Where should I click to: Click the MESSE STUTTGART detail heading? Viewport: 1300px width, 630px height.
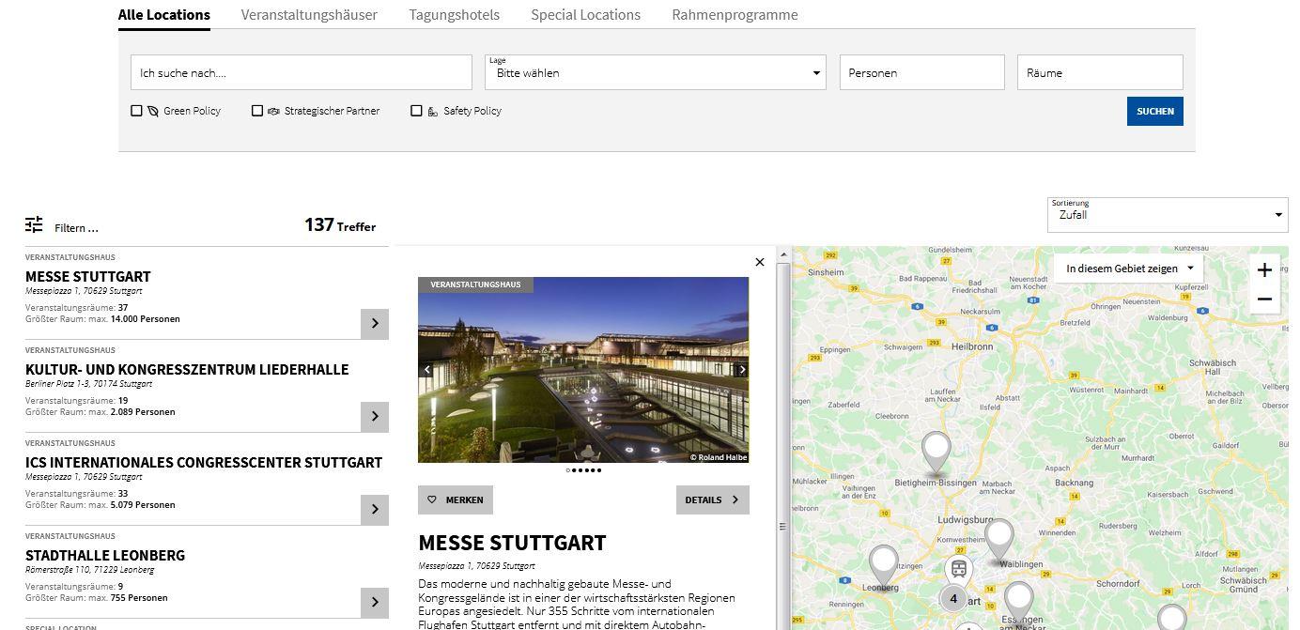point(512,543)
